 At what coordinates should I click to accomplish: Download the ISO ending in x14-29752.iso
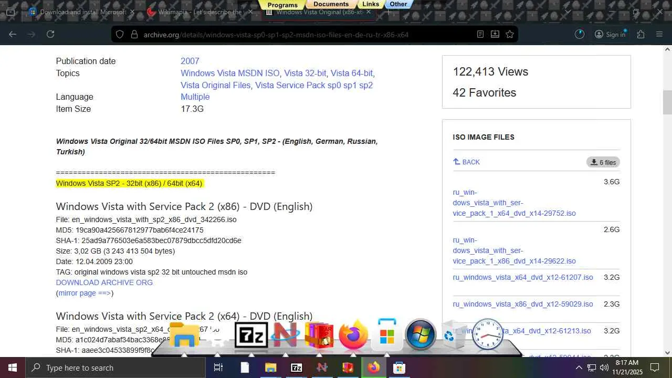(x=514, y=203)
